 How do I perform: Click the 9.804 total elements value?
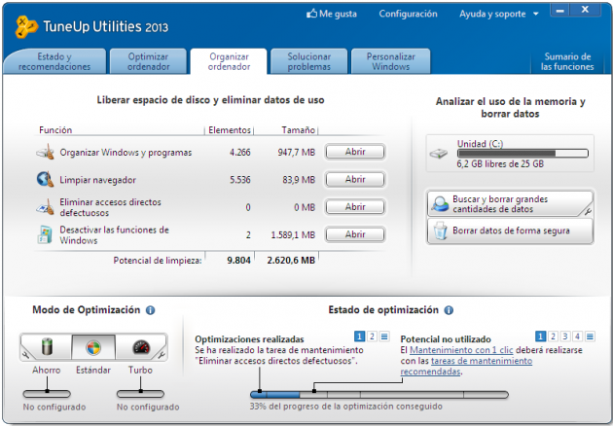point(238,261)
